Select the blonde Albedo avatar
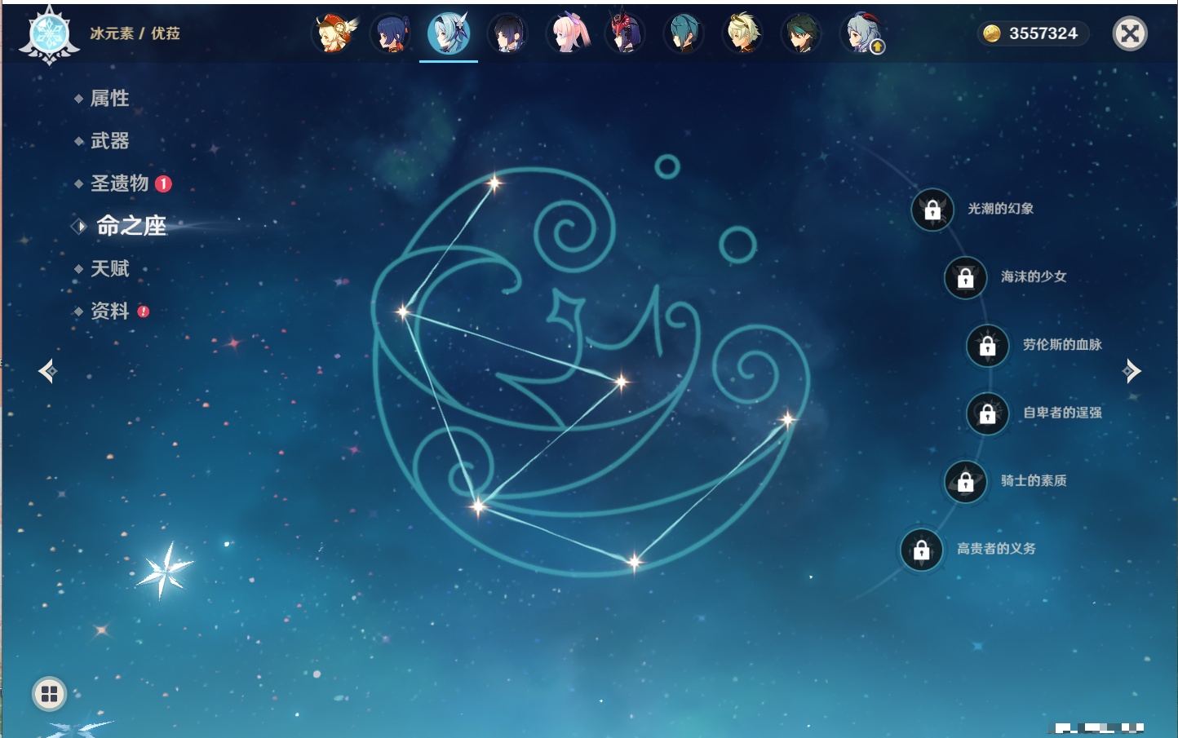Viewport: 1178px width, 738px height. [x=742, y=33]
